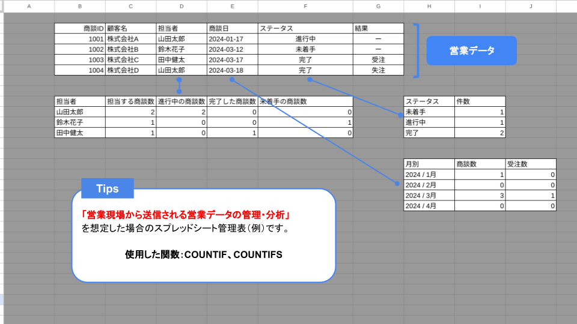Click the red headline text in Tips callout
Image resolution: width=577 pixels, height=324 pixels.
188,215
